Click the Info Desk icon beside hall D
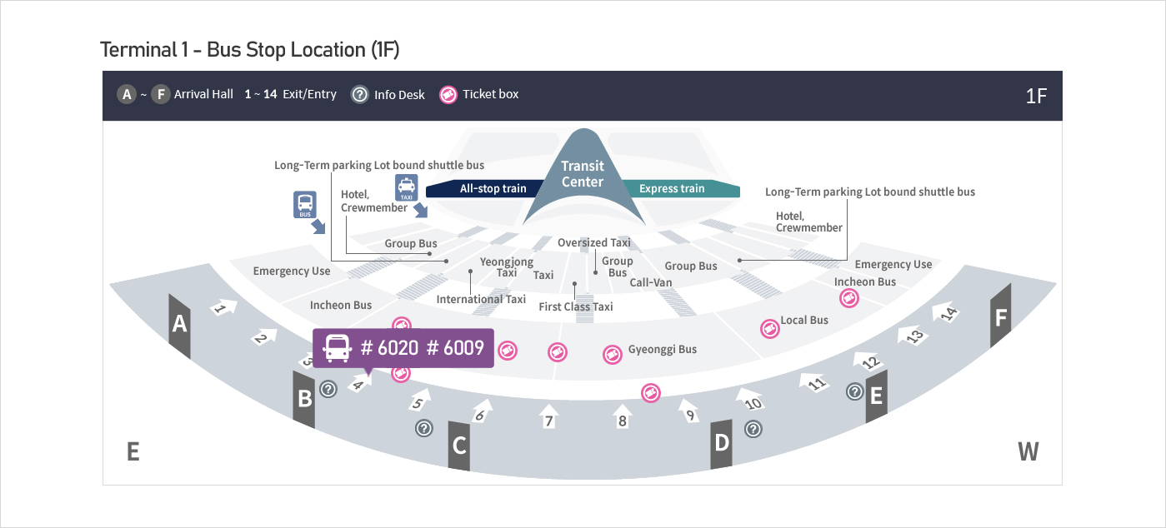The image size is (1166, 528). point(753,429)
